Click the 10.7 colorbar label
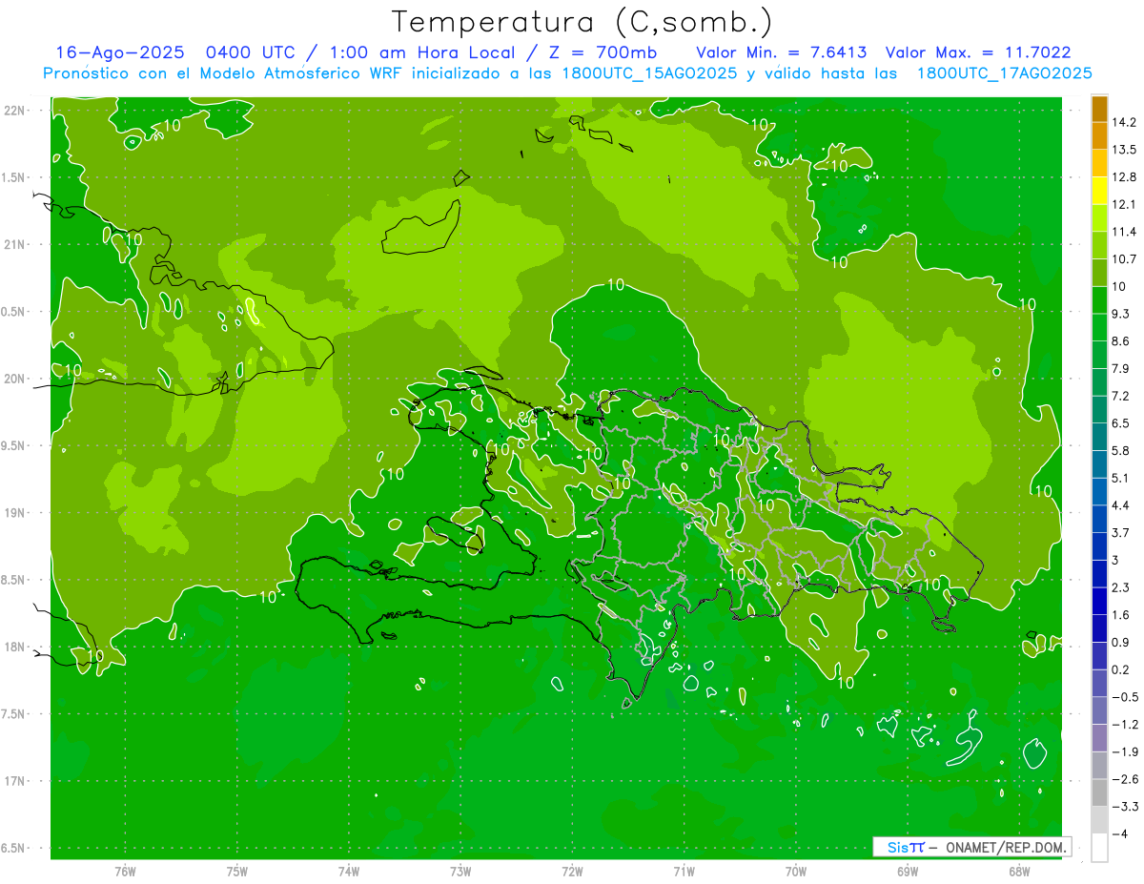 pos(1124,259)
